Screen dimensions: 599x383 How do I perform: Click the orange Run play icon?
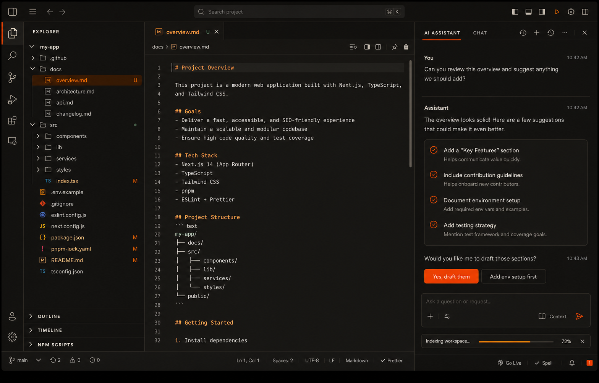(x=557, y=12)
